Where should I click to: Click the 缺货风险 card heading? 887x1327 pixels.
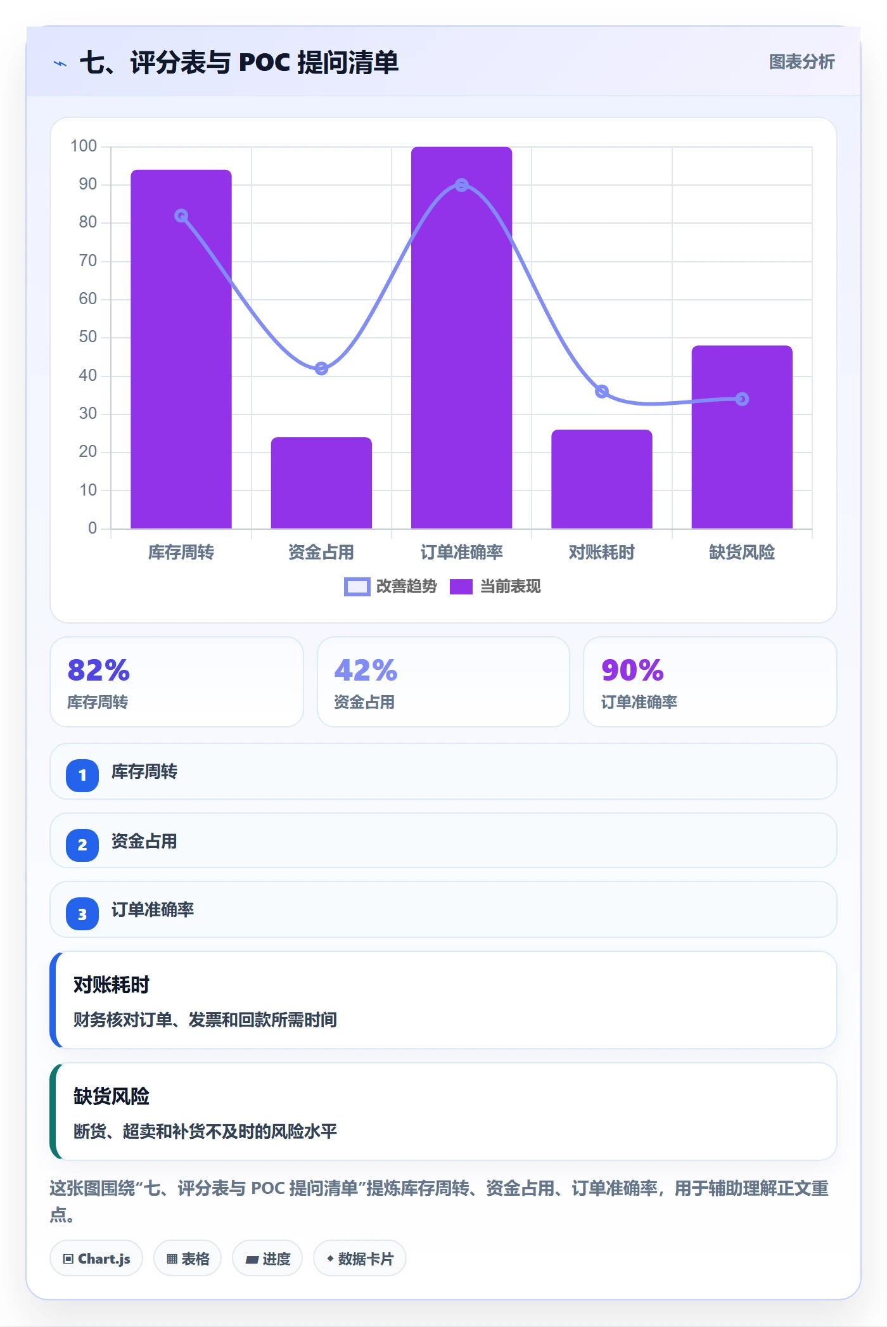[112, 1096]
